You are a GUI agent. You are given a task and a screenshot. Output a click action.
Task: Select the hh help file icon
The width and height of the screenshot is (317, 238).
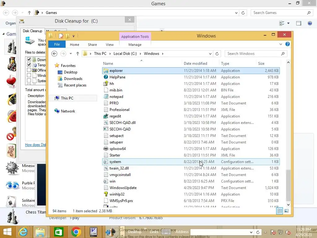(x=106, y=84)
